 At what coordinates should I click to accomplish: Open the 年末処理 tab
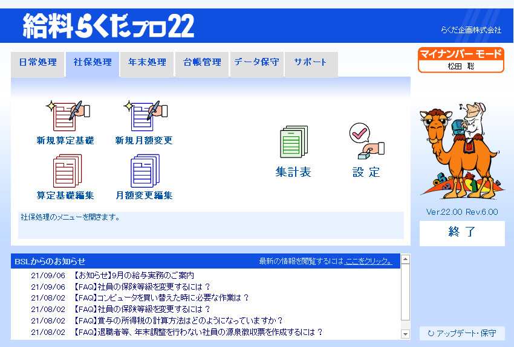pos(147,64)
